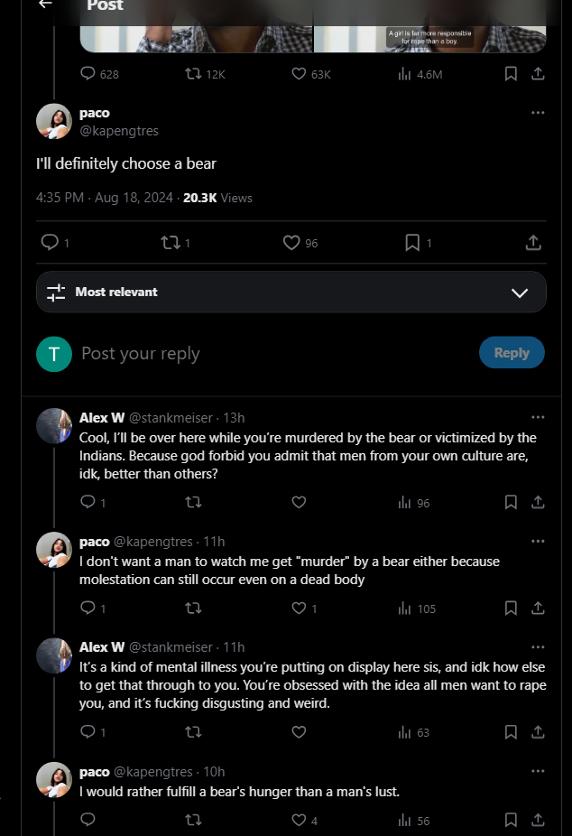Type in the "Post your reply" field
The height and width of the screenshot is (836, 572).
click(x=271, y=353)
